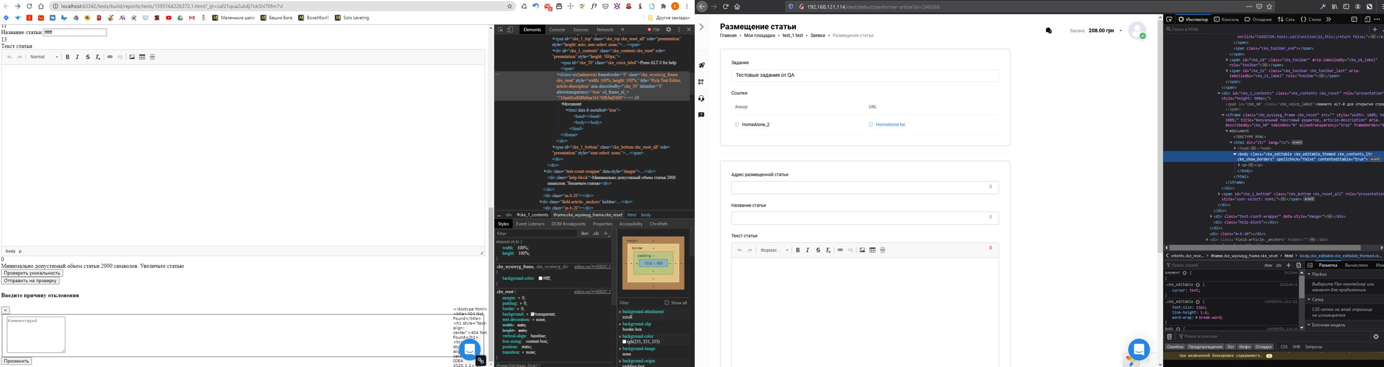Toggle Bold in Firefox page's article editor
Screen dimensions: 1384x367
798,250
